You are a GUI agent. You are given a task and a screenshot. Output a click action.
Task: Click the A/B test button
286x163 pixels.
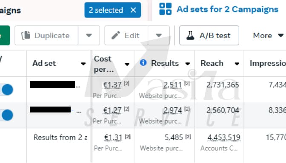(x=209, y=35)
